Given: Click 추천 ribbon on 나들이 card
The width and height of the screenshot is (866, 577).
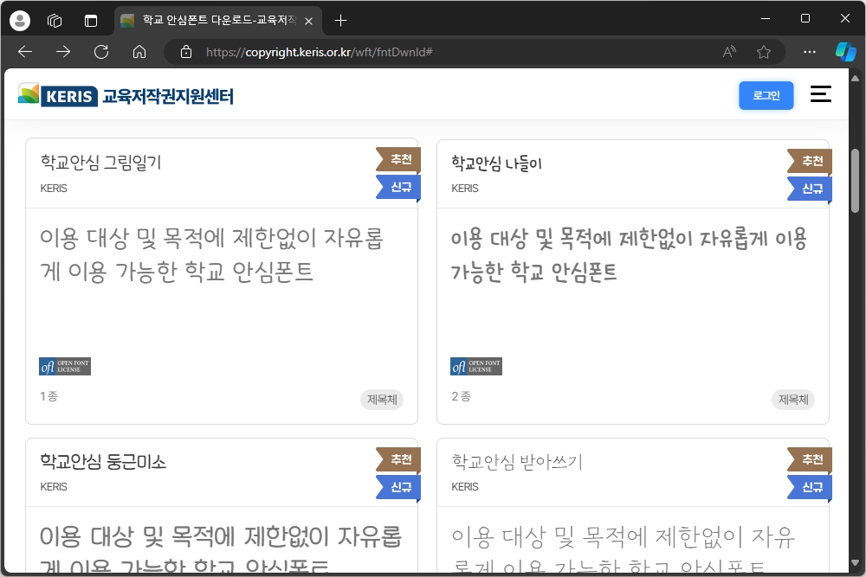Looking at the screenshot, I should (811, 161).
